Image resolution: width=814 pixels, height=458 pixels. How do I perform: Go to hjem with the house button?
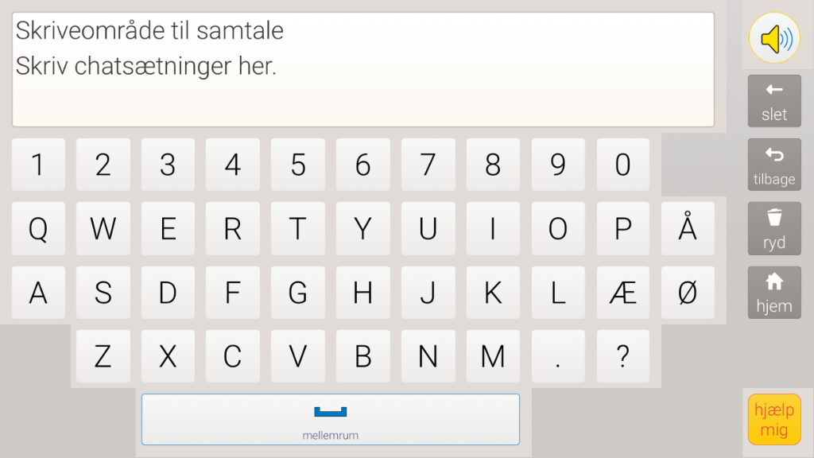click(x=774, y=292)
